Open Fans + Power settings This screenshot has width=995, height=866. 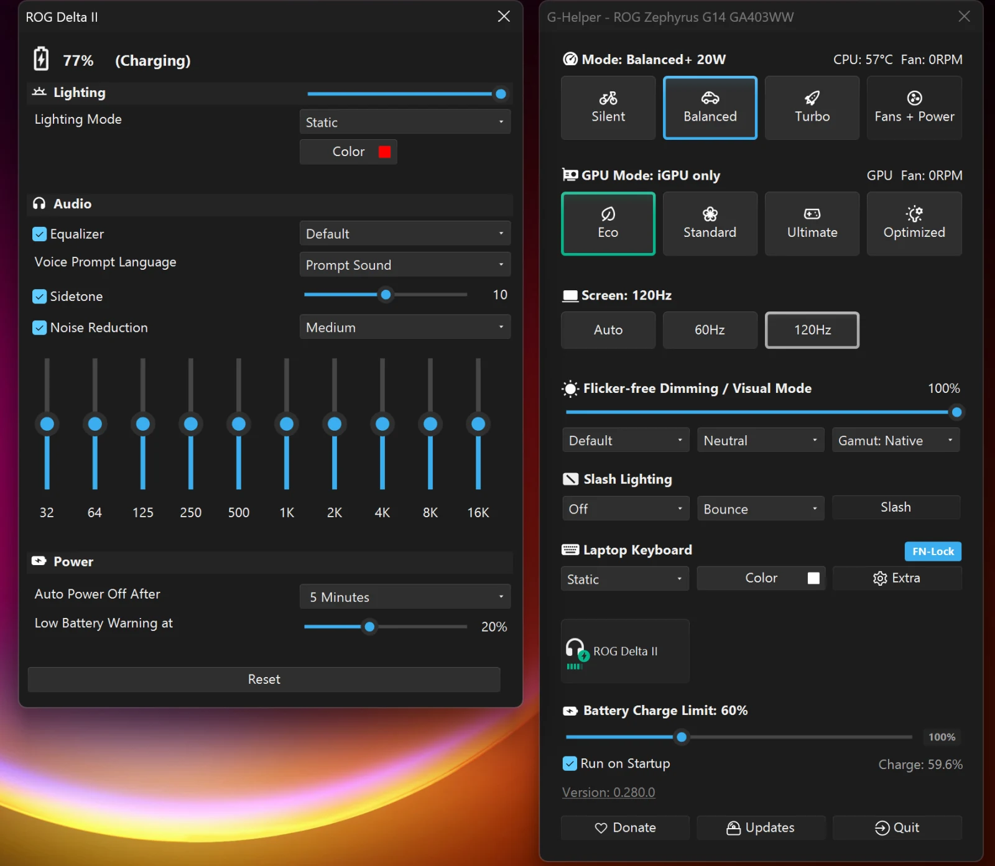coord(914,108)
